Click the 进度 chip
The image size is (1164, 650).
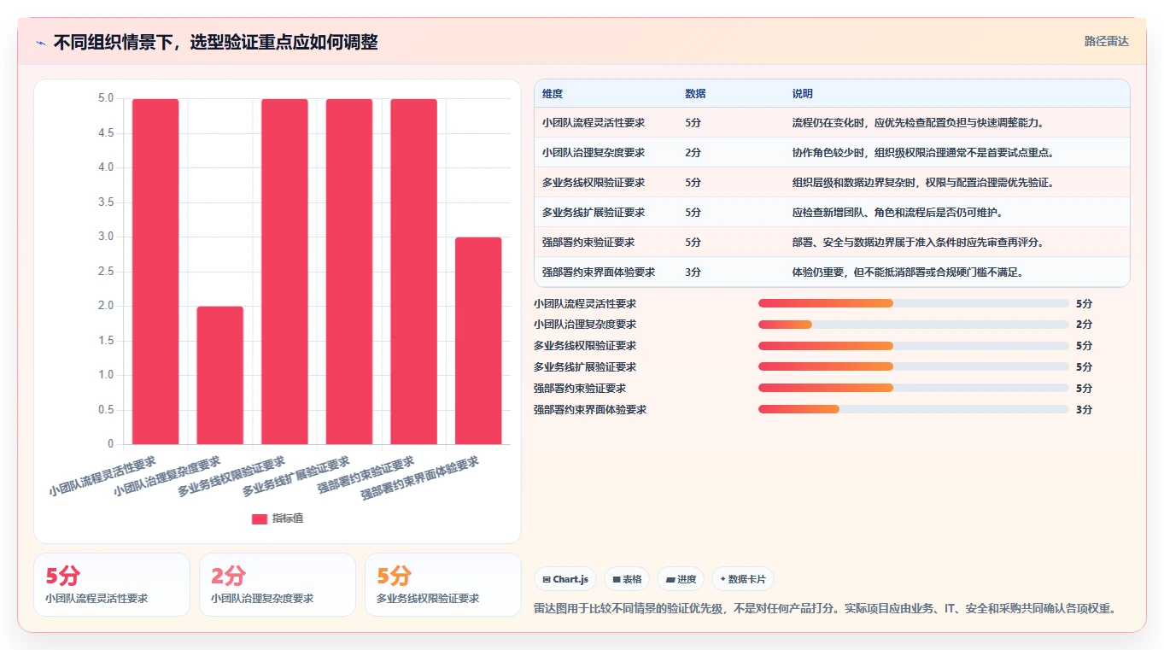(681, 579)
